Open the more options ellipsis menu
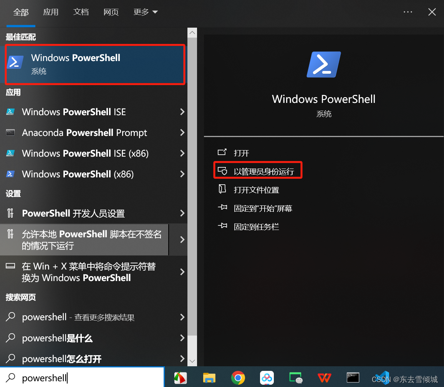This screenshot has height=387, width=444. (408, 12)
